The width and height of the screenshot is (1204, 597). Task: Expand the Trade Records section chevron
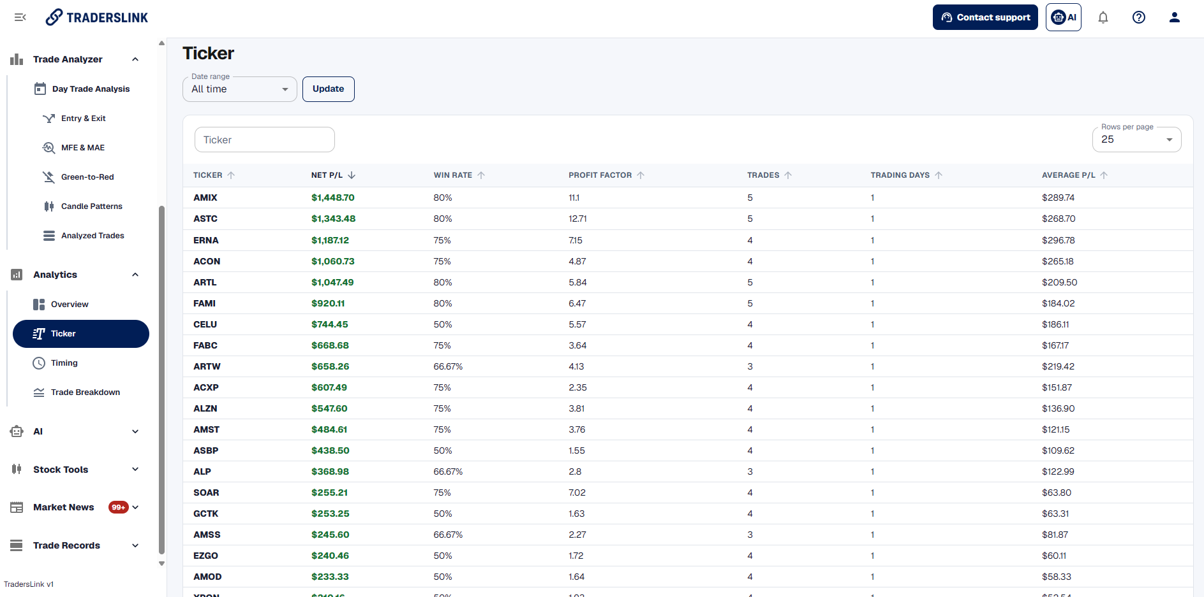point(135,545)
